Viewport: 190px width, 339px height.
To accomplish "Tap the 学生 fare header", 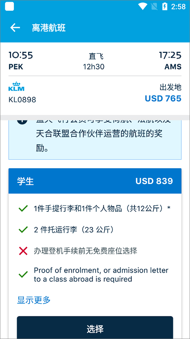I will 95,181.
